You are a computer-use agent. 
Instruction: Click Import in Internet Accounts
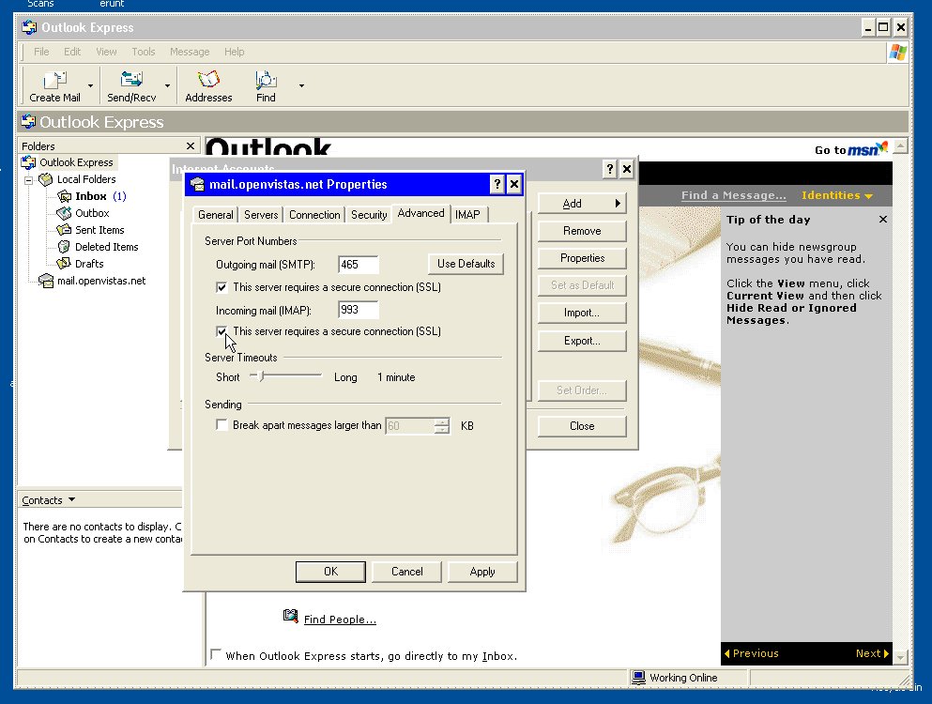[x=582, y=313]
